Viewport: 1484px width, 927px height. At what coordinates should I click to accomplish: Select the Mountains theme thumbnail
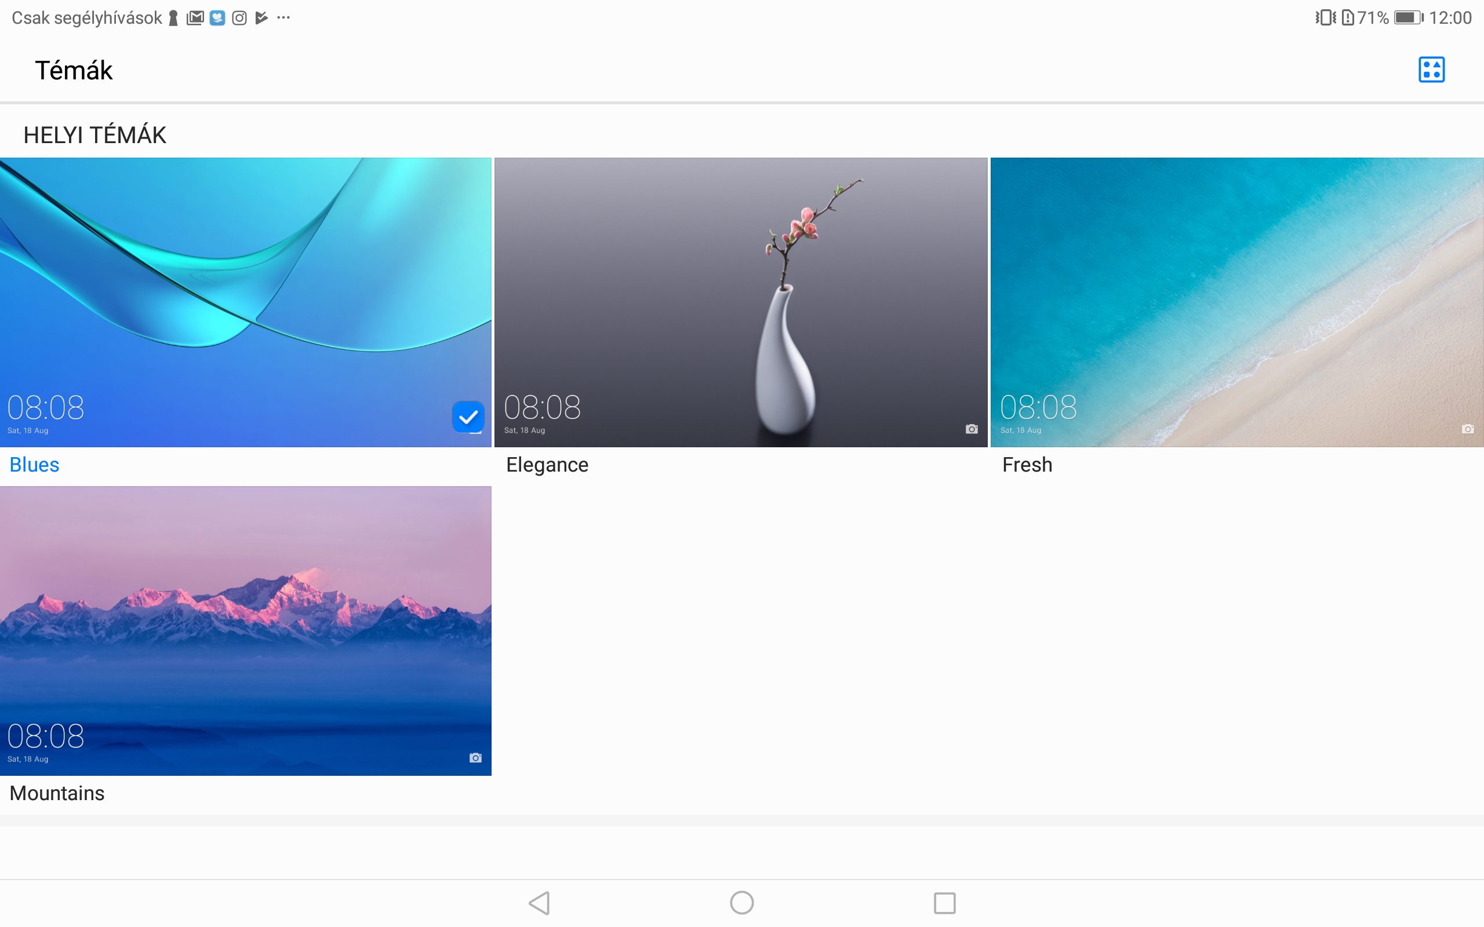(x=245, y=630)
